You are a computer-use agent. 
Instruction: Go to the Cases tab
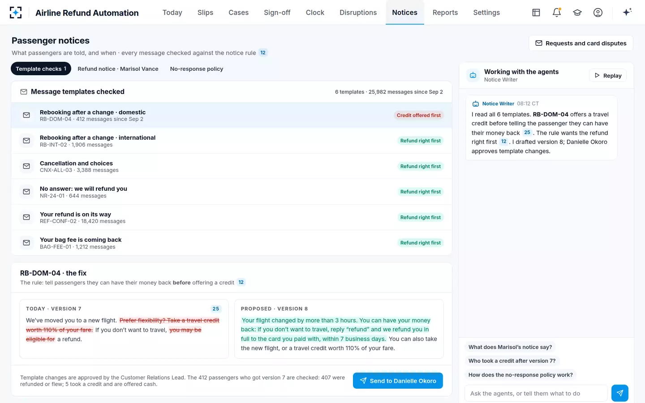[x=238, y=13]
